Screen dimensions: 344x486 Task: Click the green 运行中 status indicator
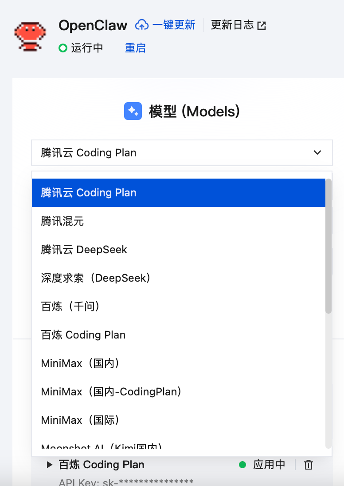click(63, 48)
